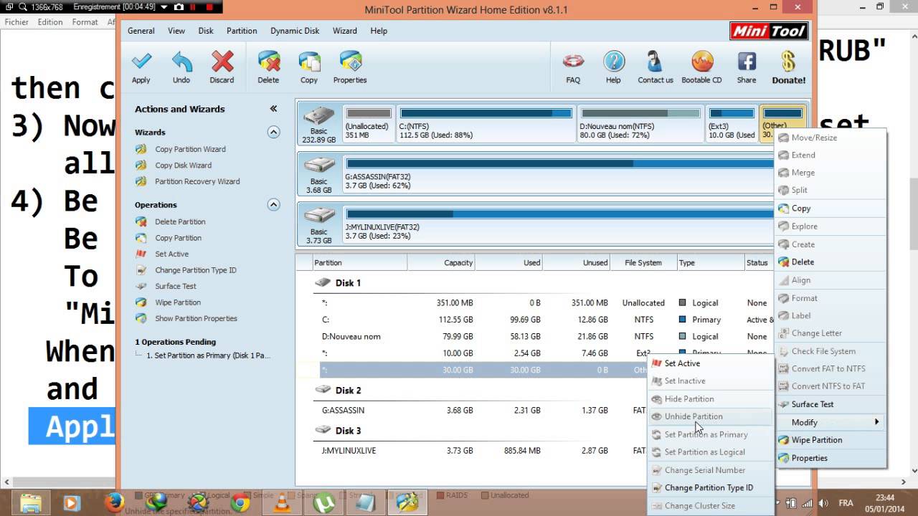Open the General menu

[x=141, y=31]
